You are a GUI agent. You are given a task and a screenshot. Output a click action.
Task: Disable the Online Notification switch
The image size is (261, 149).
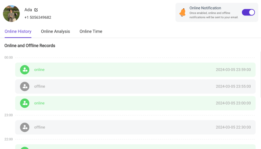(x=248, y=12)
